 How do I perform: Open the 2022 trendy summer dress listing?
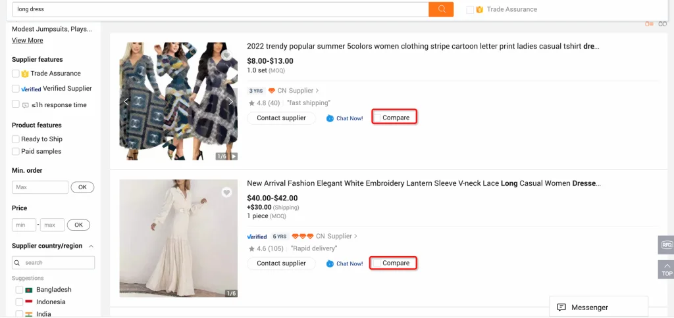click(423, 47)
